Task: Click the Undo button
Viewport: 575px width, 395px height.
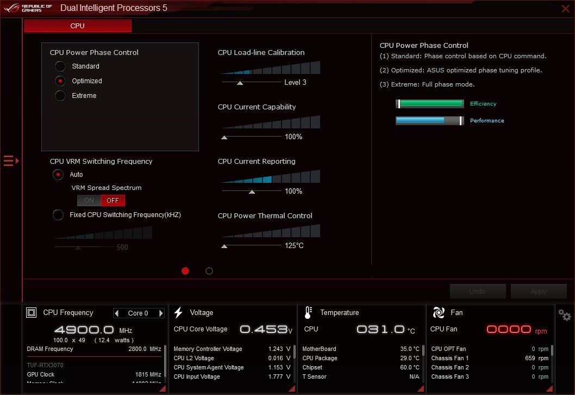Action: pyautogui.click(x=478, y=291)
